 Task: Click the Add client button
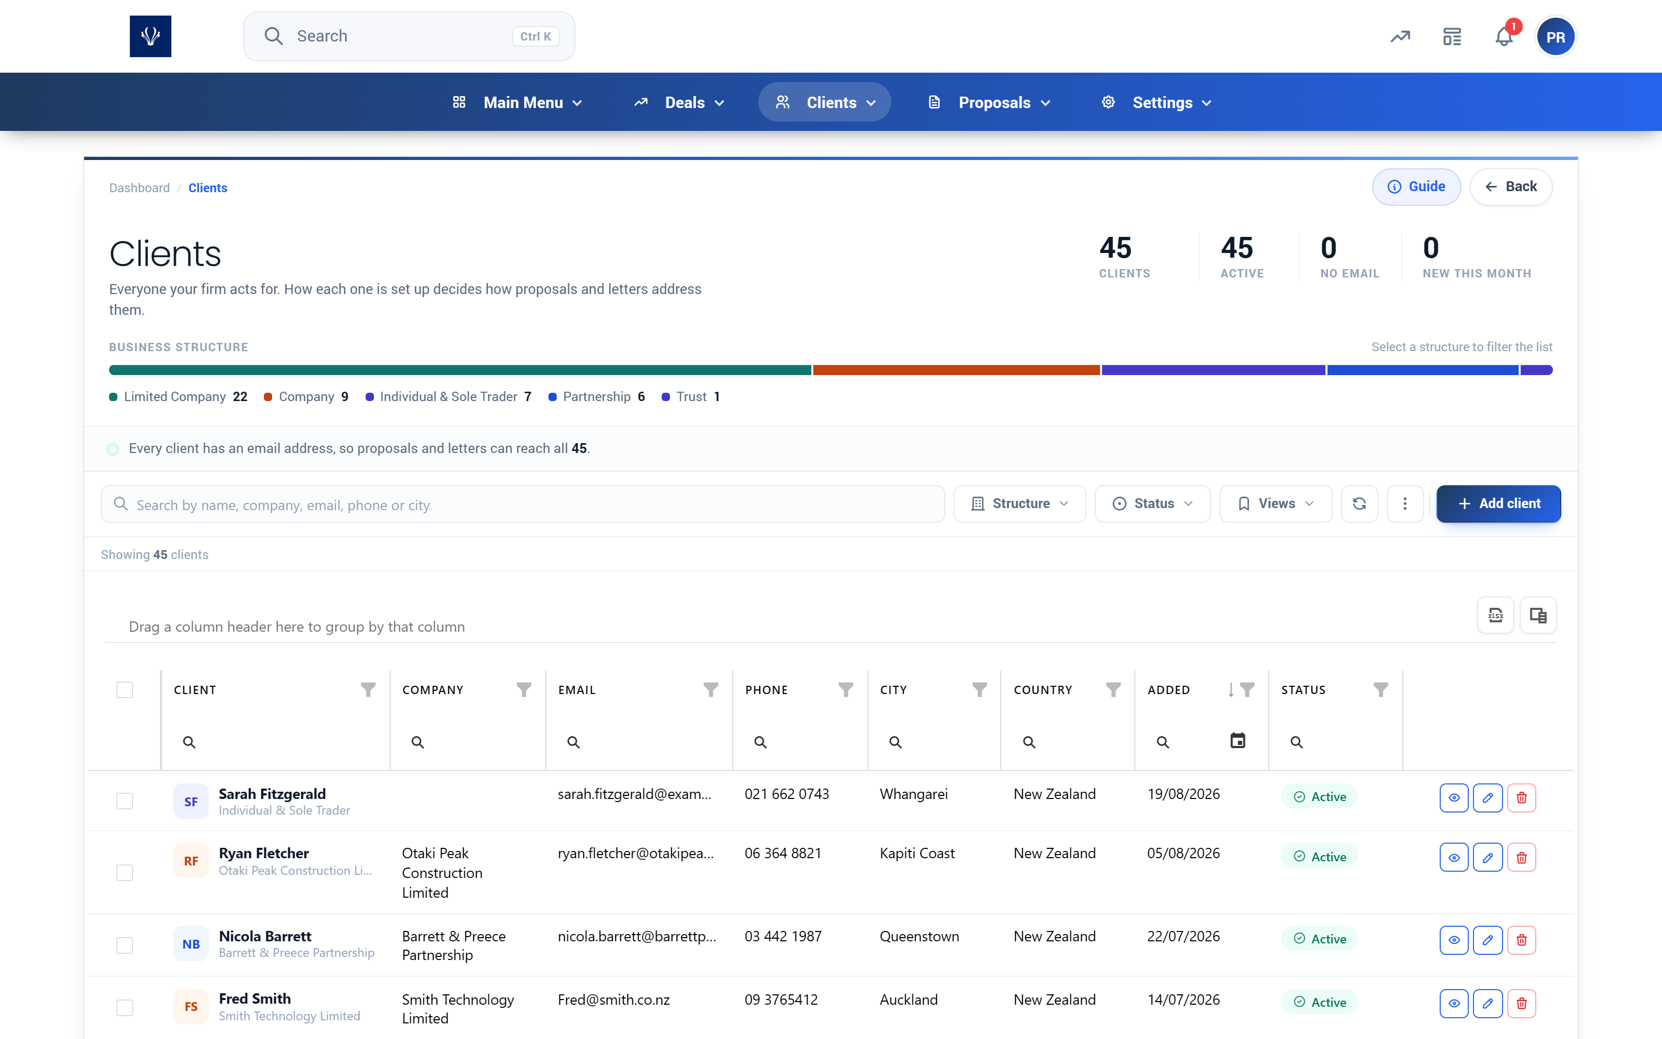[1498, 504]
